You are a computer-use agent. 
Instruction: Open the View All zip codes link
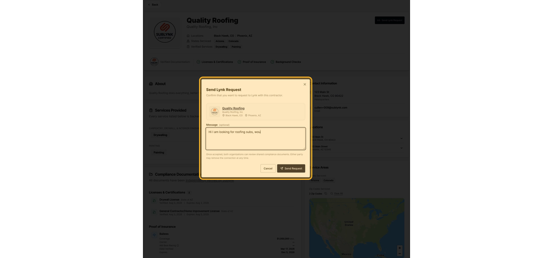tap(338, 194)
